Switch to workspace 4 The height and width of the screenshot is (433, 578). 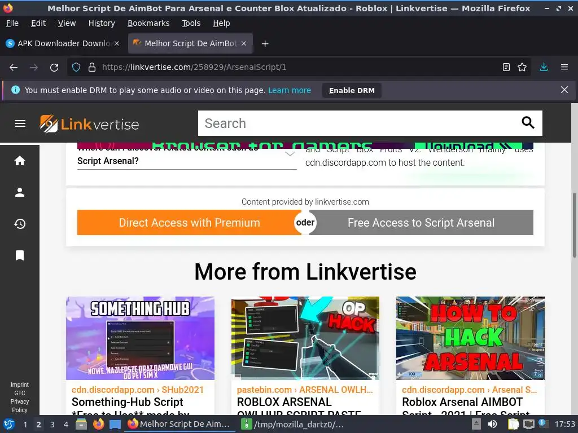pos(65,425)
